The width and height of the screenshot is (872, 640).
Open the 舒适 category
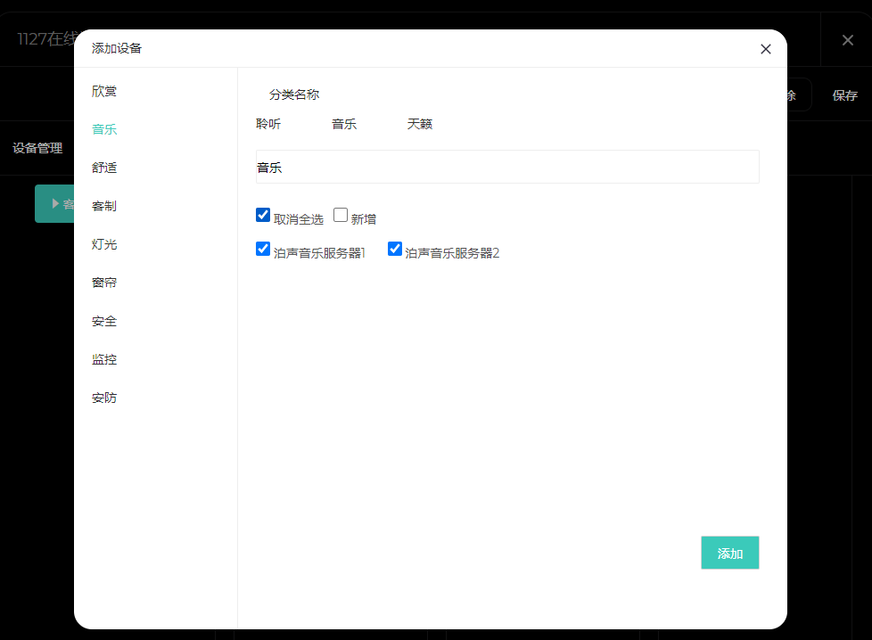click(x=104, y=168)
